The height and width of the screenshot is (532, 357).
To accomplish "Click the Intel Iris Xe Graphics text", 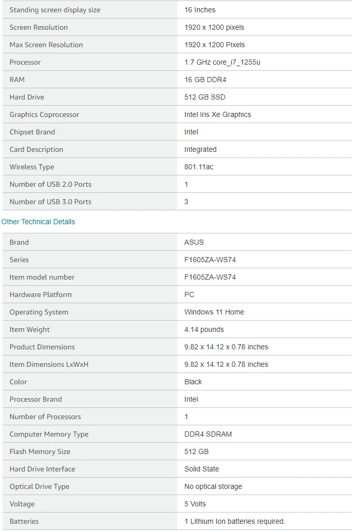I will click(x=217, y=114).
